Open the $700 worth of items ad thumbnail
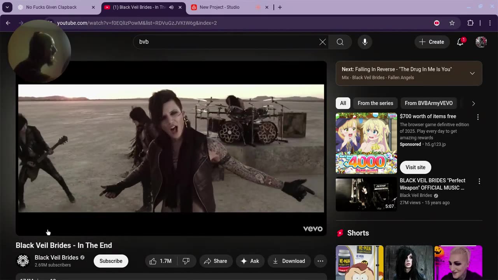The height and width of the screenshot is (280, 498). (366, 143)
